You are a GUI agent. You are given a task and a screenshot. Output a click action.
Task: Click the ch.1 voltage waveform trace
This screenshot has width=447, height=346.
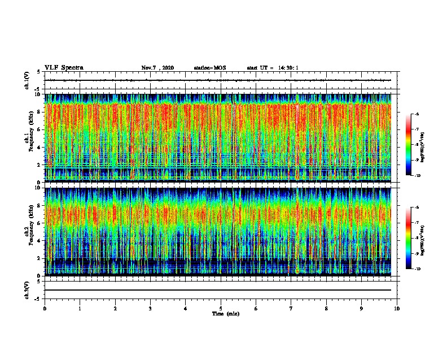[218, 80]
